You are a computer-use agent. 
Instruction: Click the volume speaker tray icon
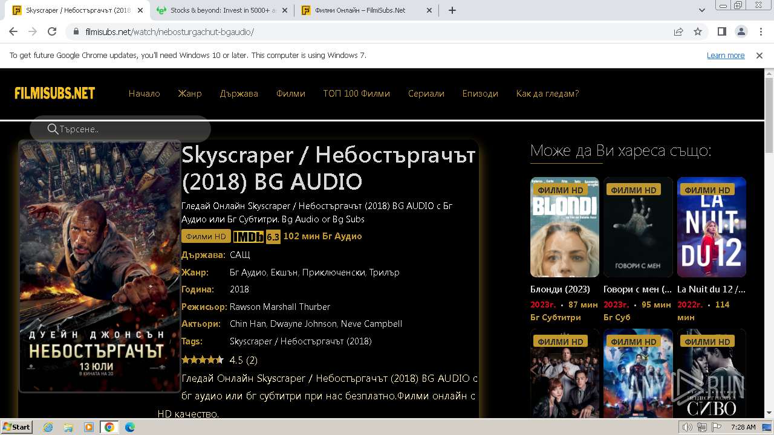click(x=688, y=427)
